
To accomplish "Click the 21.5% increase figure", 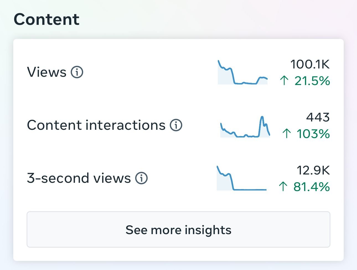I will pyautogui.click(x=312, y=81).
